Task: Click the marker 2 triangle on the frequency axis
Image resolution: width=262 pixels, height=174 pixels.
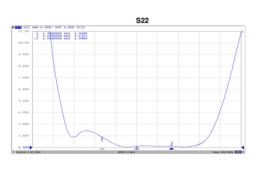Action: point(137,148)
